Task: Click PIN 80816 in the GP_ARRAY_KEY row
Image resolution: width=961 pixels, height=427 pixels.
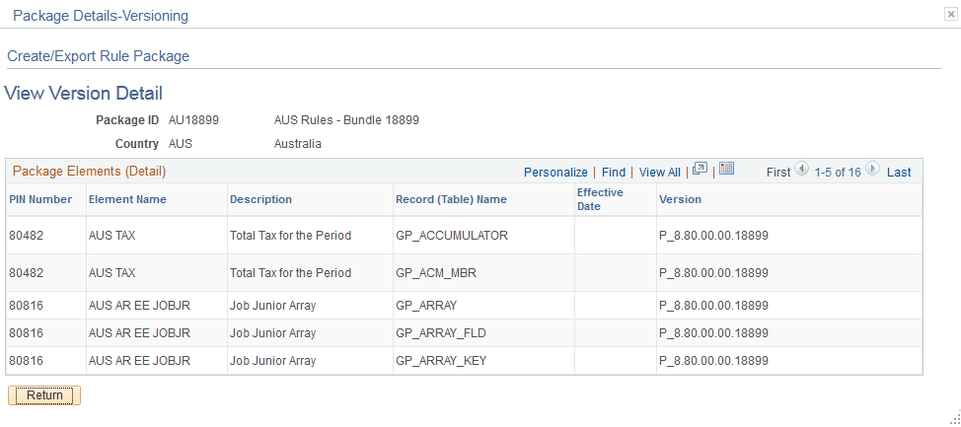Action: tap(26, 362)
